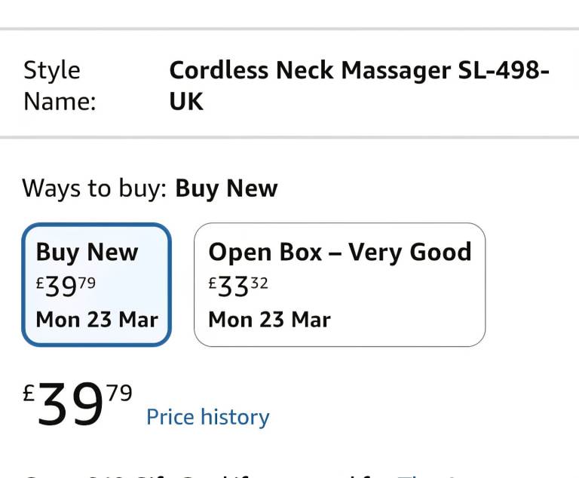
Task: Tap the UK suffix of the style name
Action: 186,101
